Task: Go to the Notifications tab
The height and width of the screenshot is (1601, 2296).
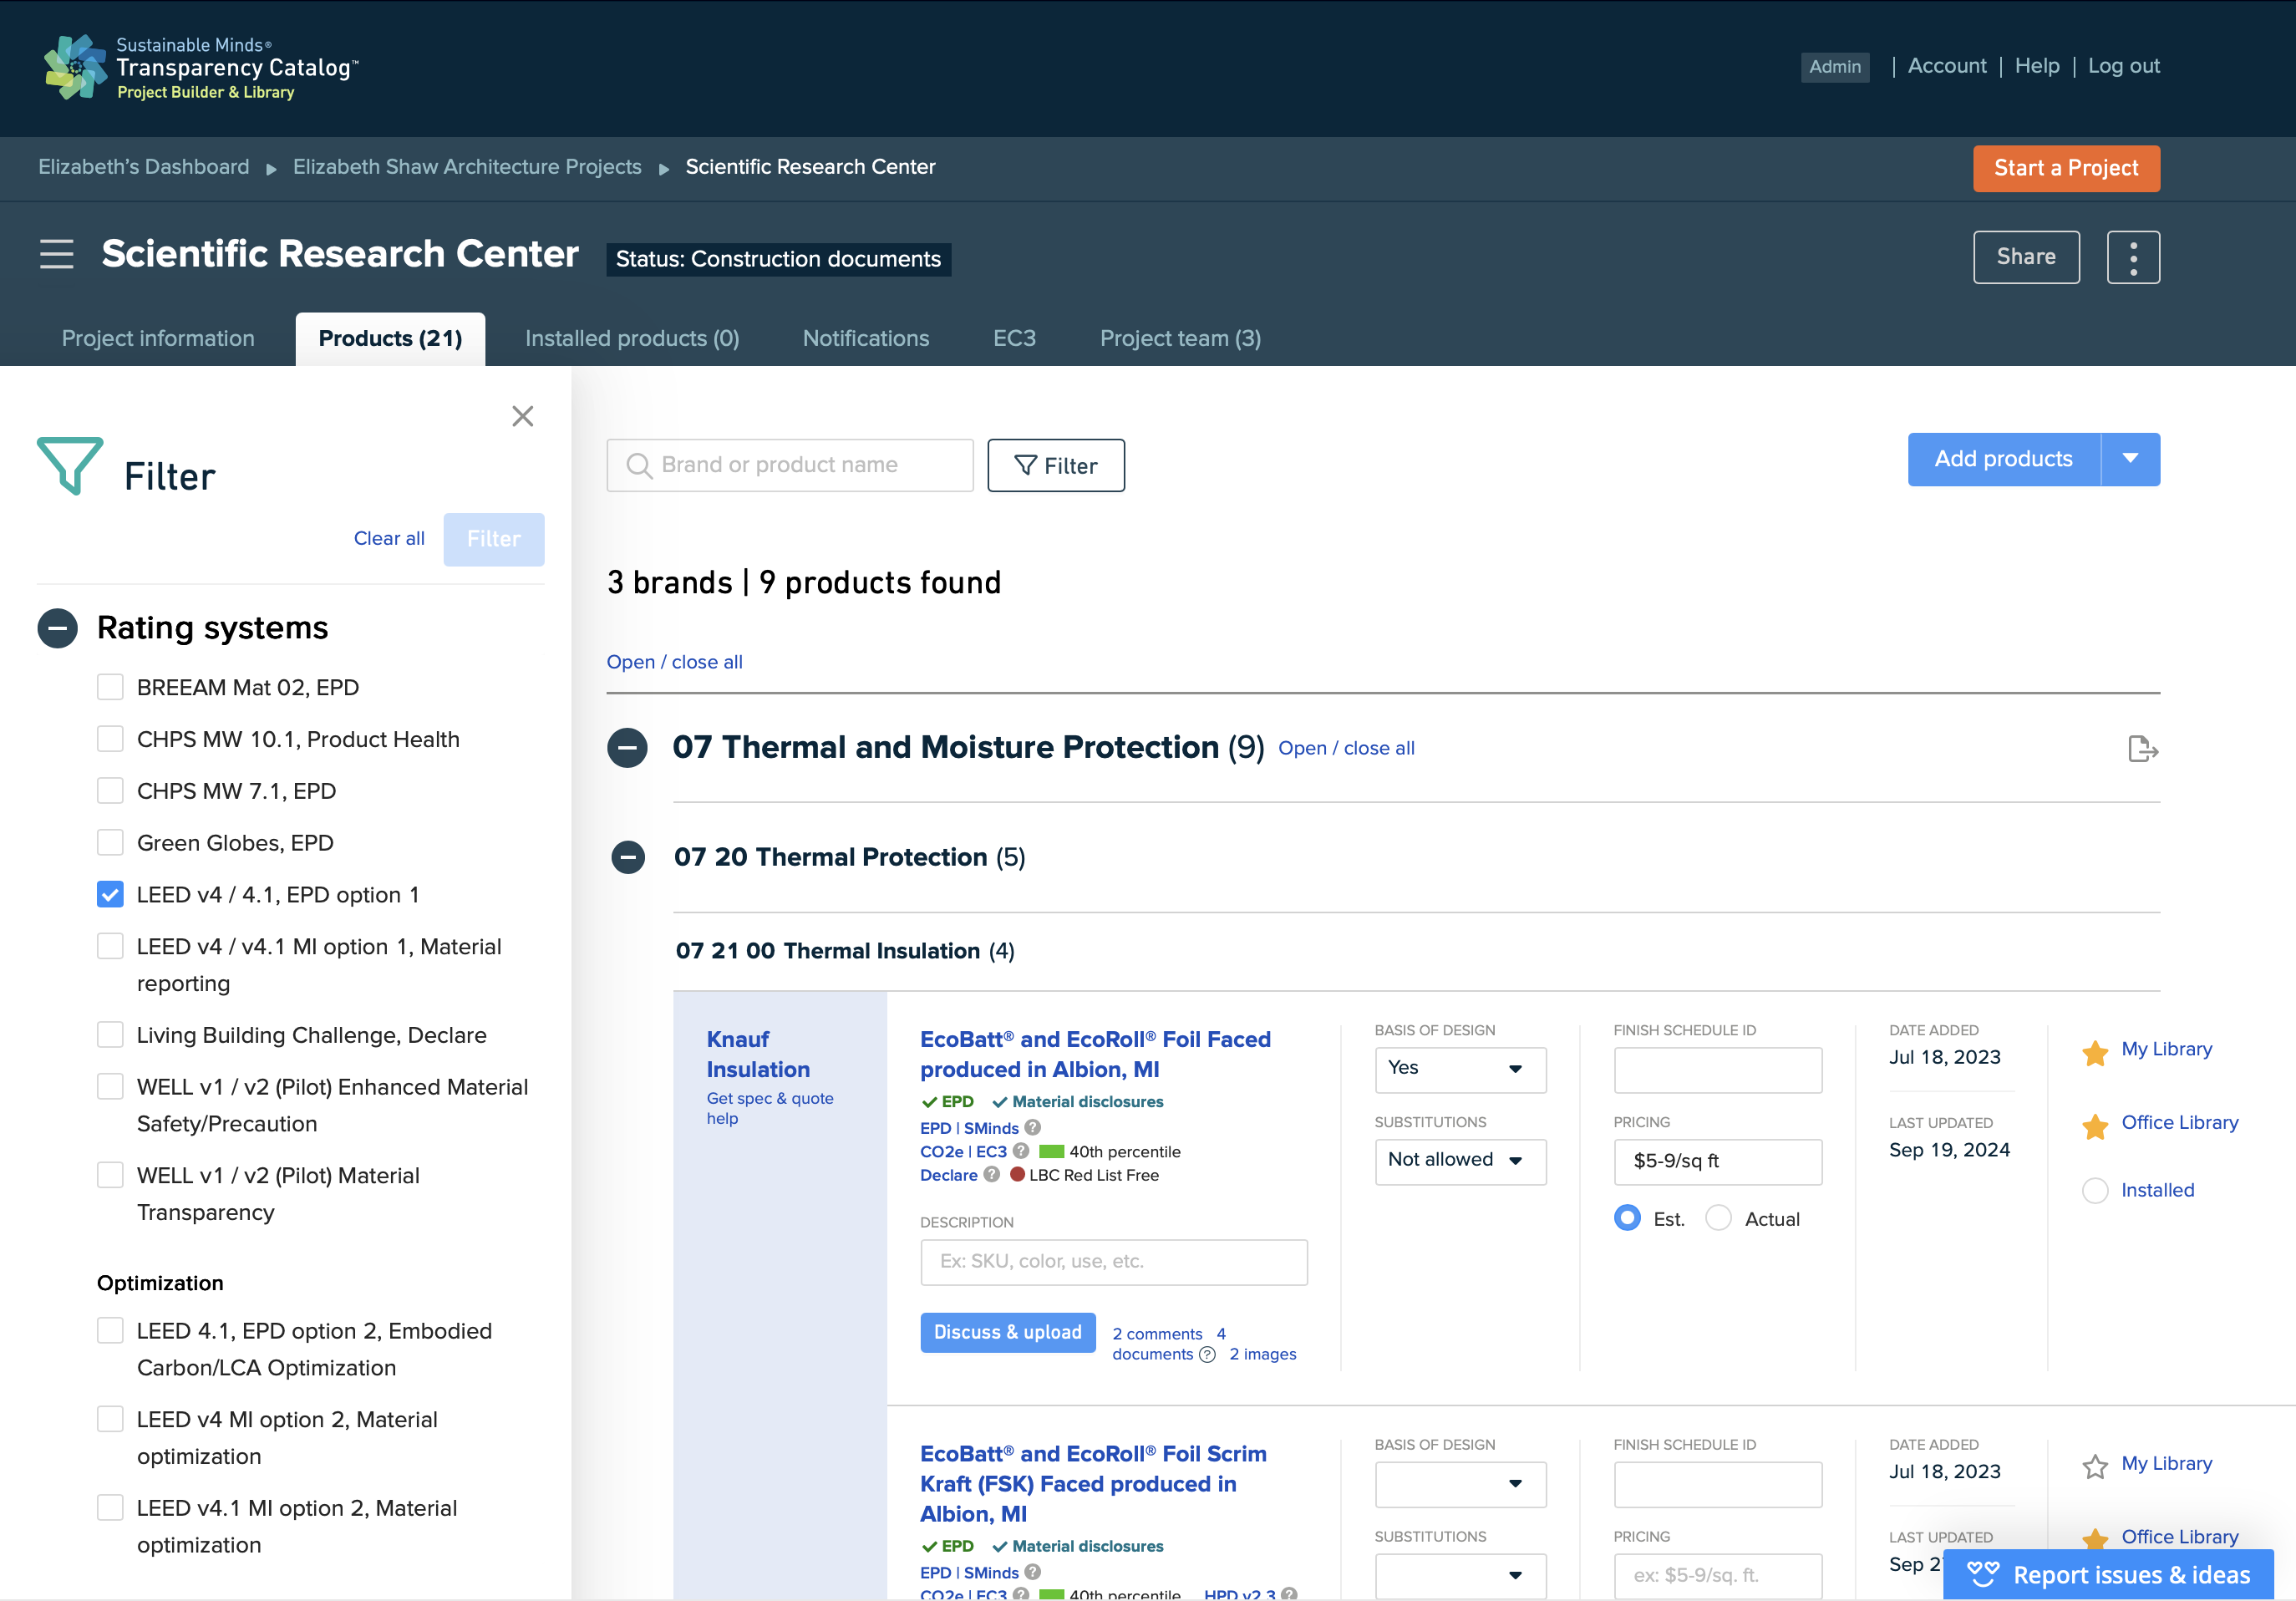Action: 866,339
